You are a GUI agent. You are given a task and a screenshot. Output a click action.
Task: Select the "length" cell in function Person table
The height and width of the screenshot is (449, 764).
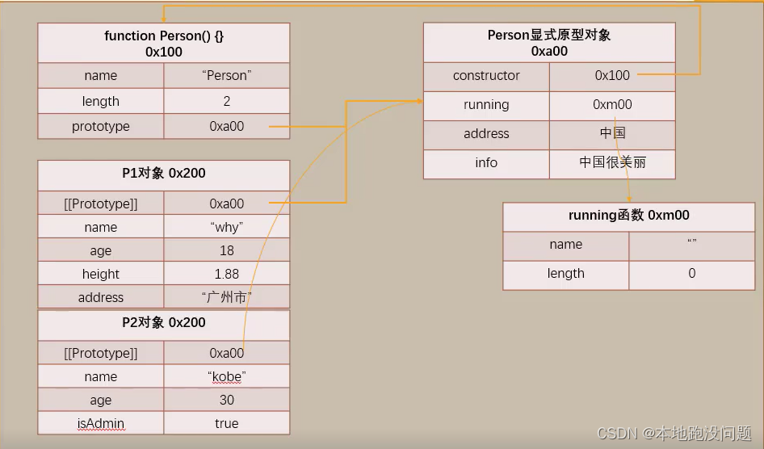click(101, 101)
